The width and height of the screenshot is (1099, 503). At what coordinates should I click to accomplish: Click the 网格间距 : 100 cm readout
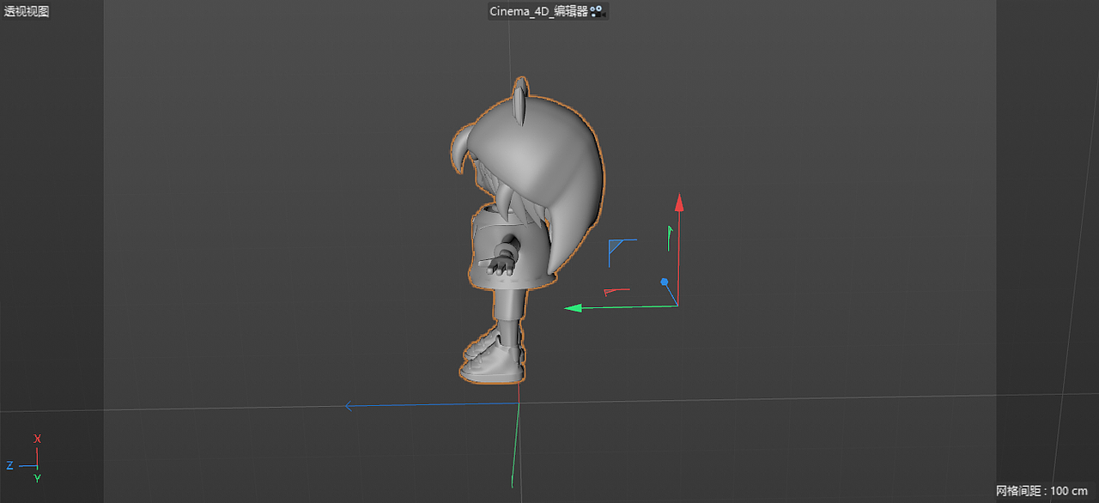coord(1041,491)
